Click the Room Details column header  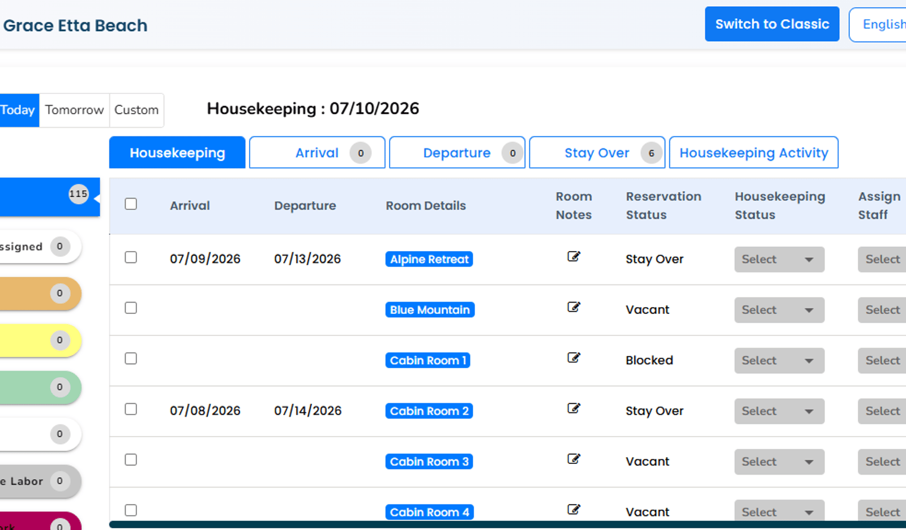pyautogui.click(x=426, y=206)
